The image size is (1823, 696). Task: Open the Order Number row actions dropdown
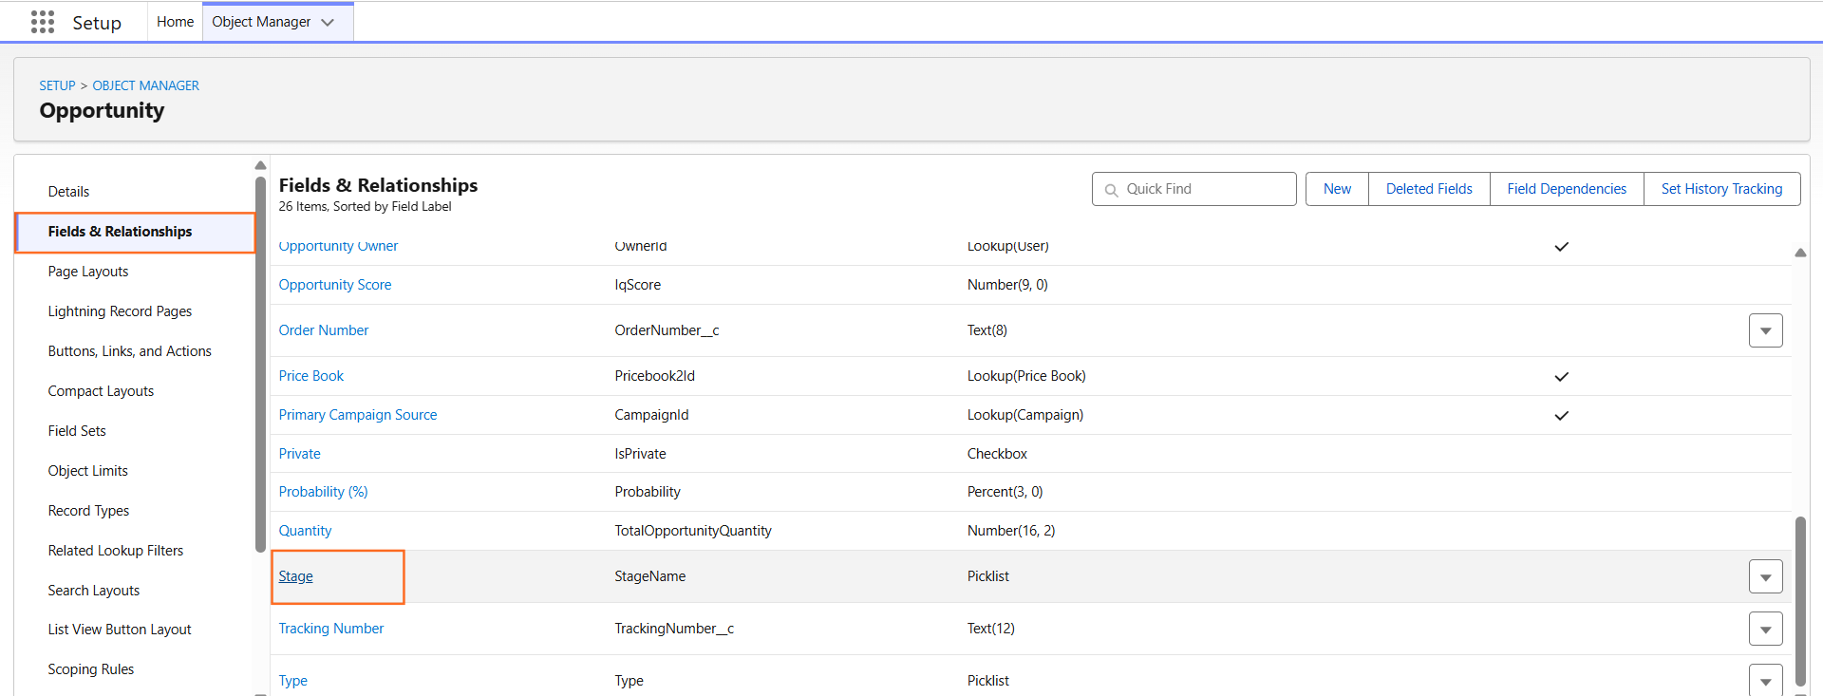[x=1765, y=330]
